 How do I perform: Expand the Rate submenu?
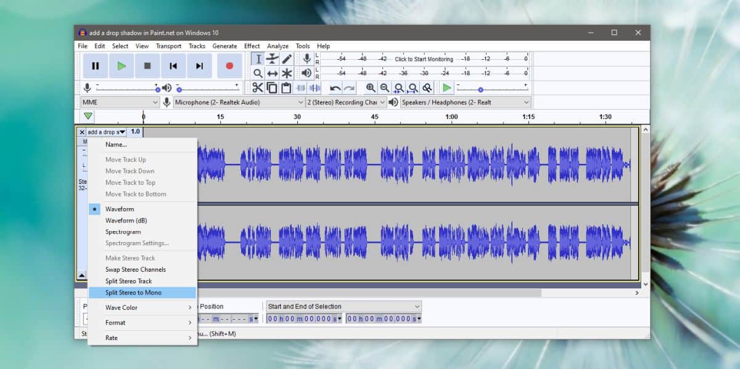(x=142, y=338)
